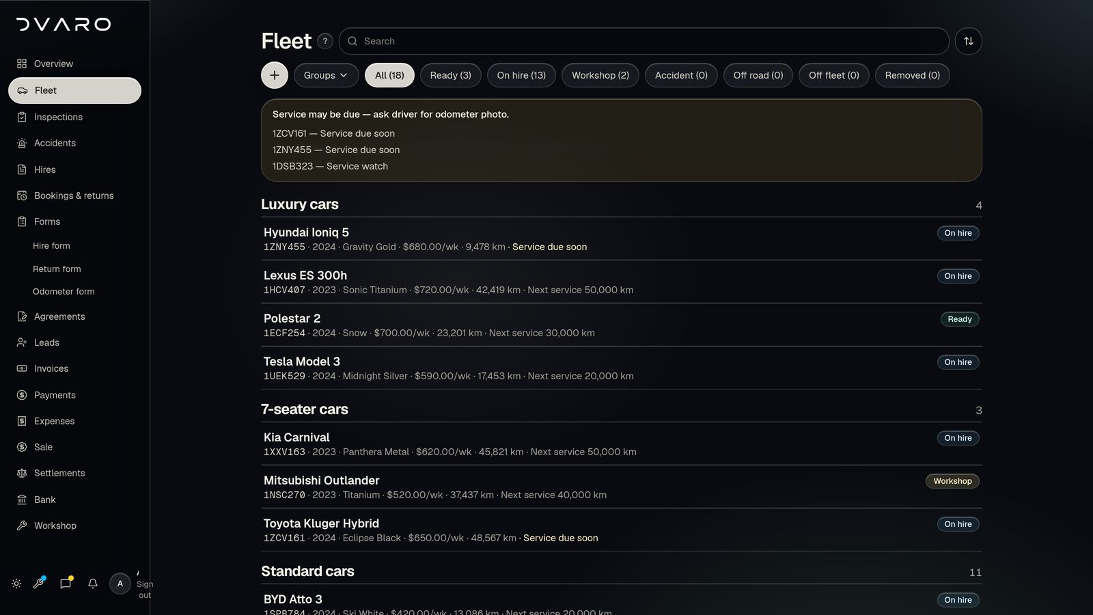Filter by On hire (13)
The height and width of the screenshot is (615, 1093).
tap(521, 75)
